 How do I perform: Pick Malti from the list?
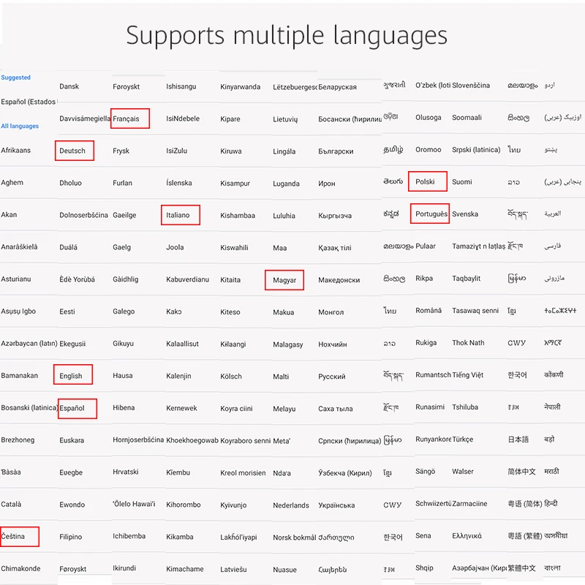tap(281, 377)
